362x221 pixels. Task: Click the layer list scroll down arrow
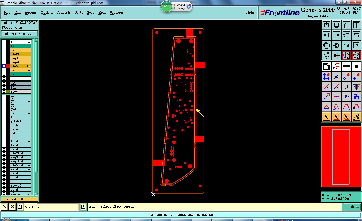[36, 194]
